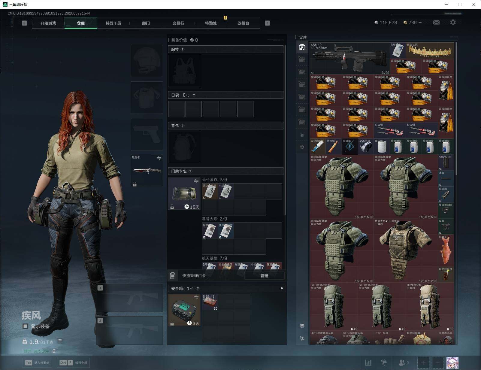
Task: Click the first empty squad slot plus
Action: pyautogui.click(x=423, y=363)
